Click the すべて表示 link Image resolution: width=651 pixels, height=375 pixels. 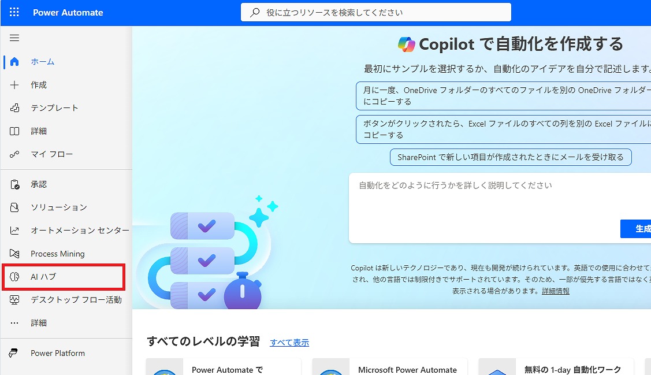[x=289, y=343]
